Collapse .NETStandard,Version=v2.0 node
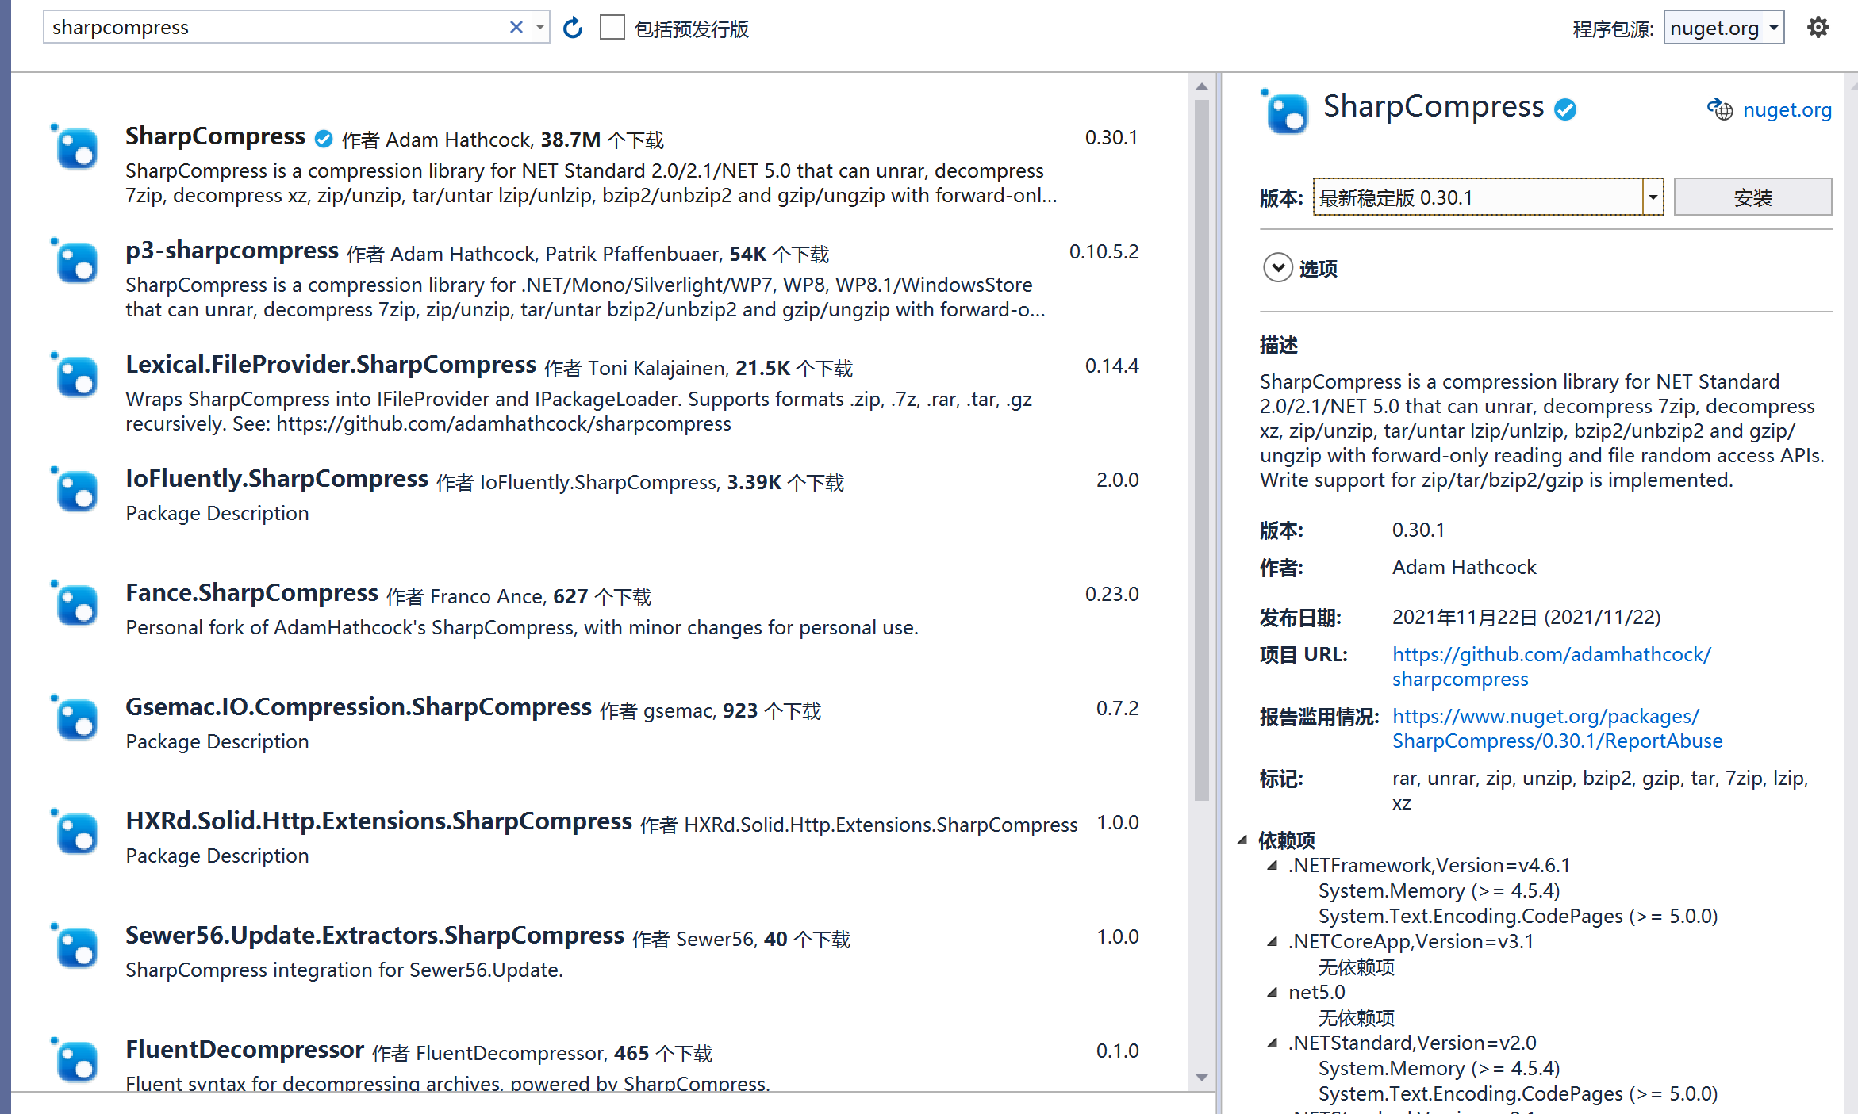Screen dimensions: 1858x1114 coord(1273,1043)
